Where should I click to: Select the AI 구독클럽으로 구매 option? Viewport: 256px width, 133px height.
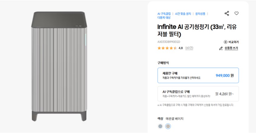tap(198, 94)
